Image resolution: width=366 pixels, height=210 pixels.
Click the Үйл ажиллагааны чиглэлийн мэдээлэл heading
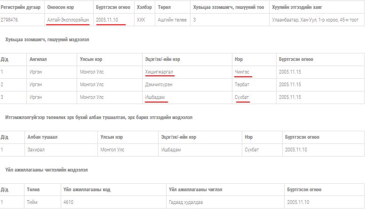(x=46, y=170)
